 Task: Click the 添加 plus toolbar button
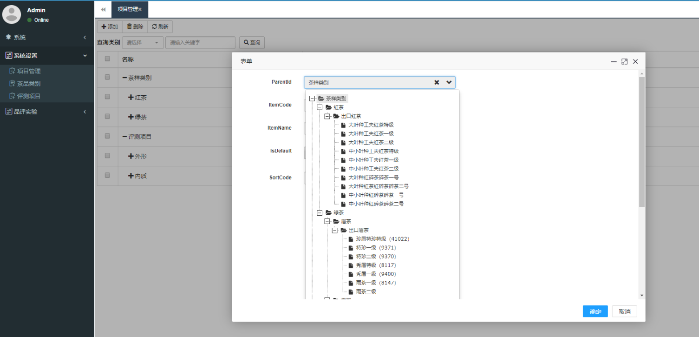(x=110, y=26)
